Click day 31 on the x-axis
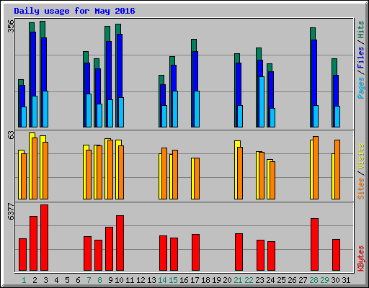Viewport: 369px width, 288px height. click(x=346, y=280)
